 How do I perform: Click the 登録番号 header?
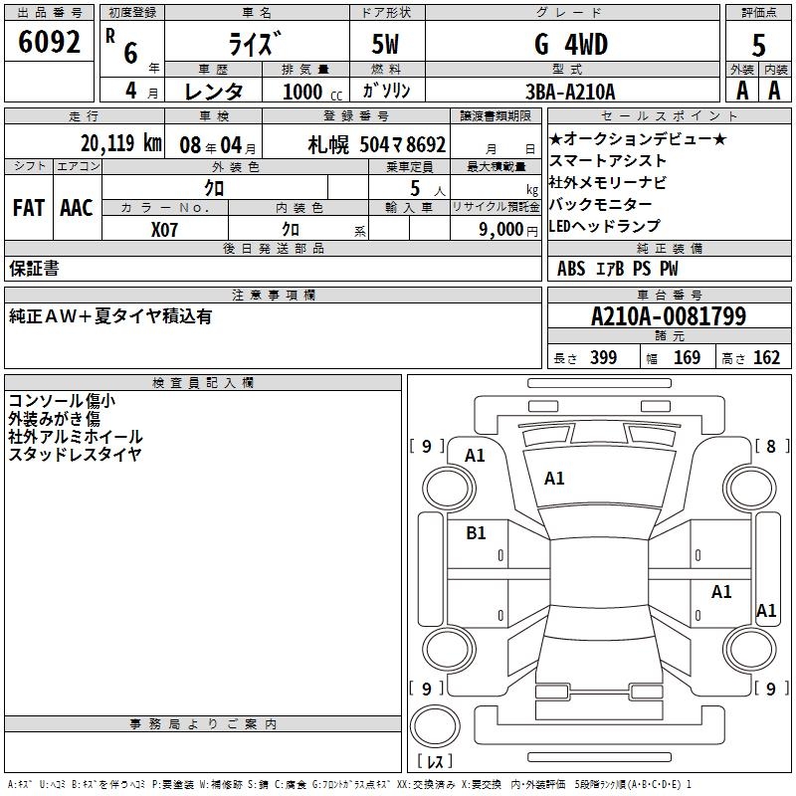pos(356,116)
